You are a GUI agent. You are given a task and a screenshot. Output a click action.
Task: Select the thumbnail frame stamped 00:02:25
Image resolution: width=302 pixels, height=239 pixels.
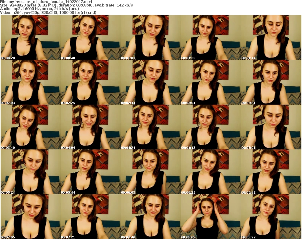pos(91,82)
